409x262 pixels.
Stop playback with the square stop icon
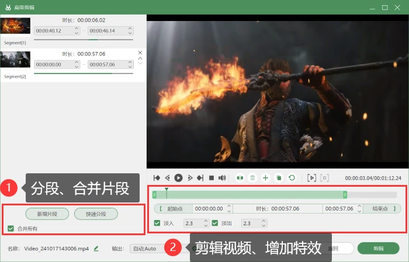[x=212, y=178]
